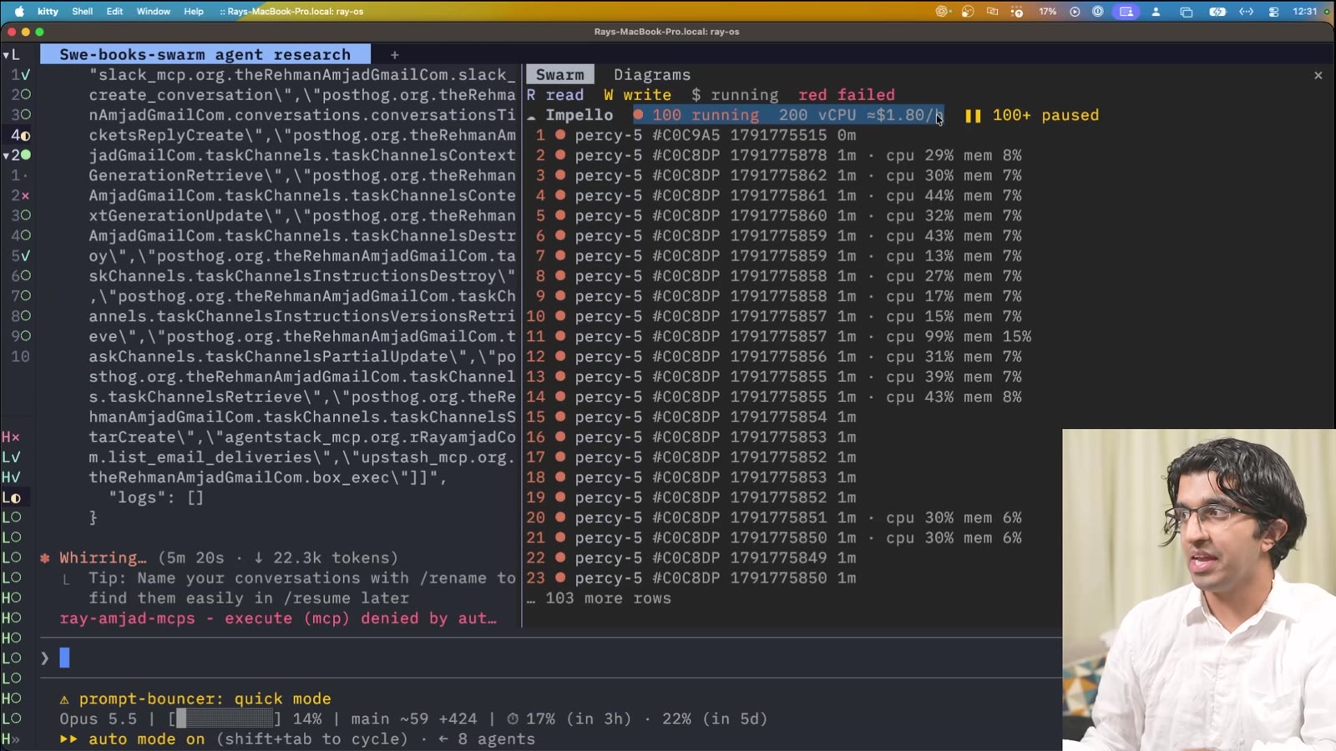Click the red denied by aut… message
The height and width of the screenshot is (751, 1336).
pyautogui.click(x=278, y=618)
